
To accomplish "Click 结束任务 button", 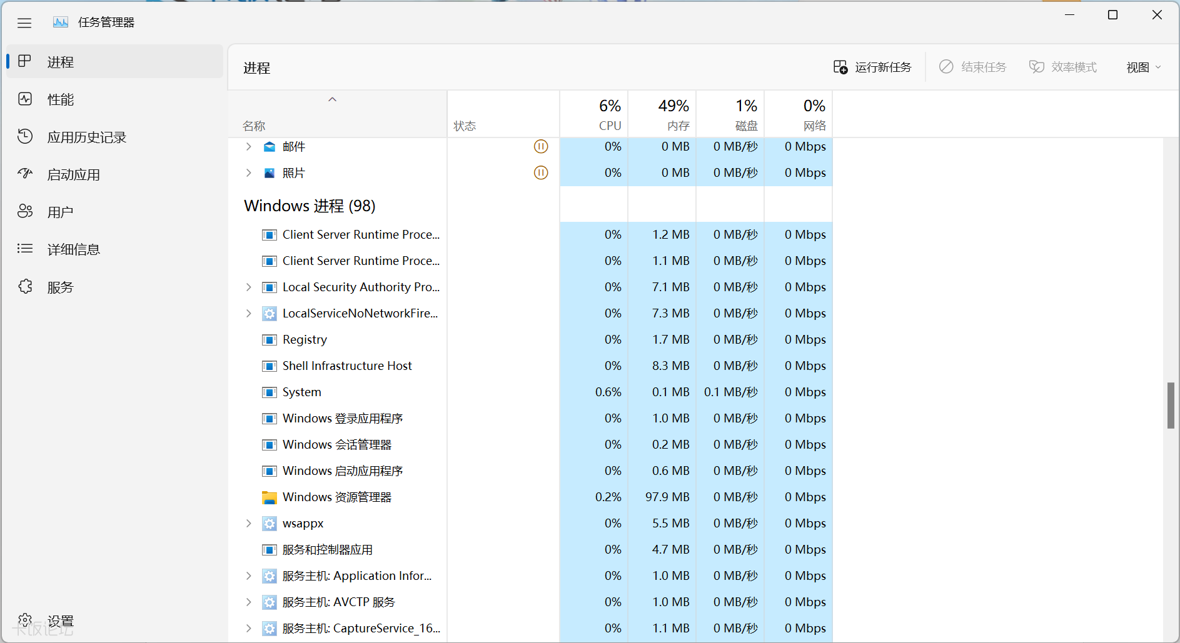I will [973, 67].
